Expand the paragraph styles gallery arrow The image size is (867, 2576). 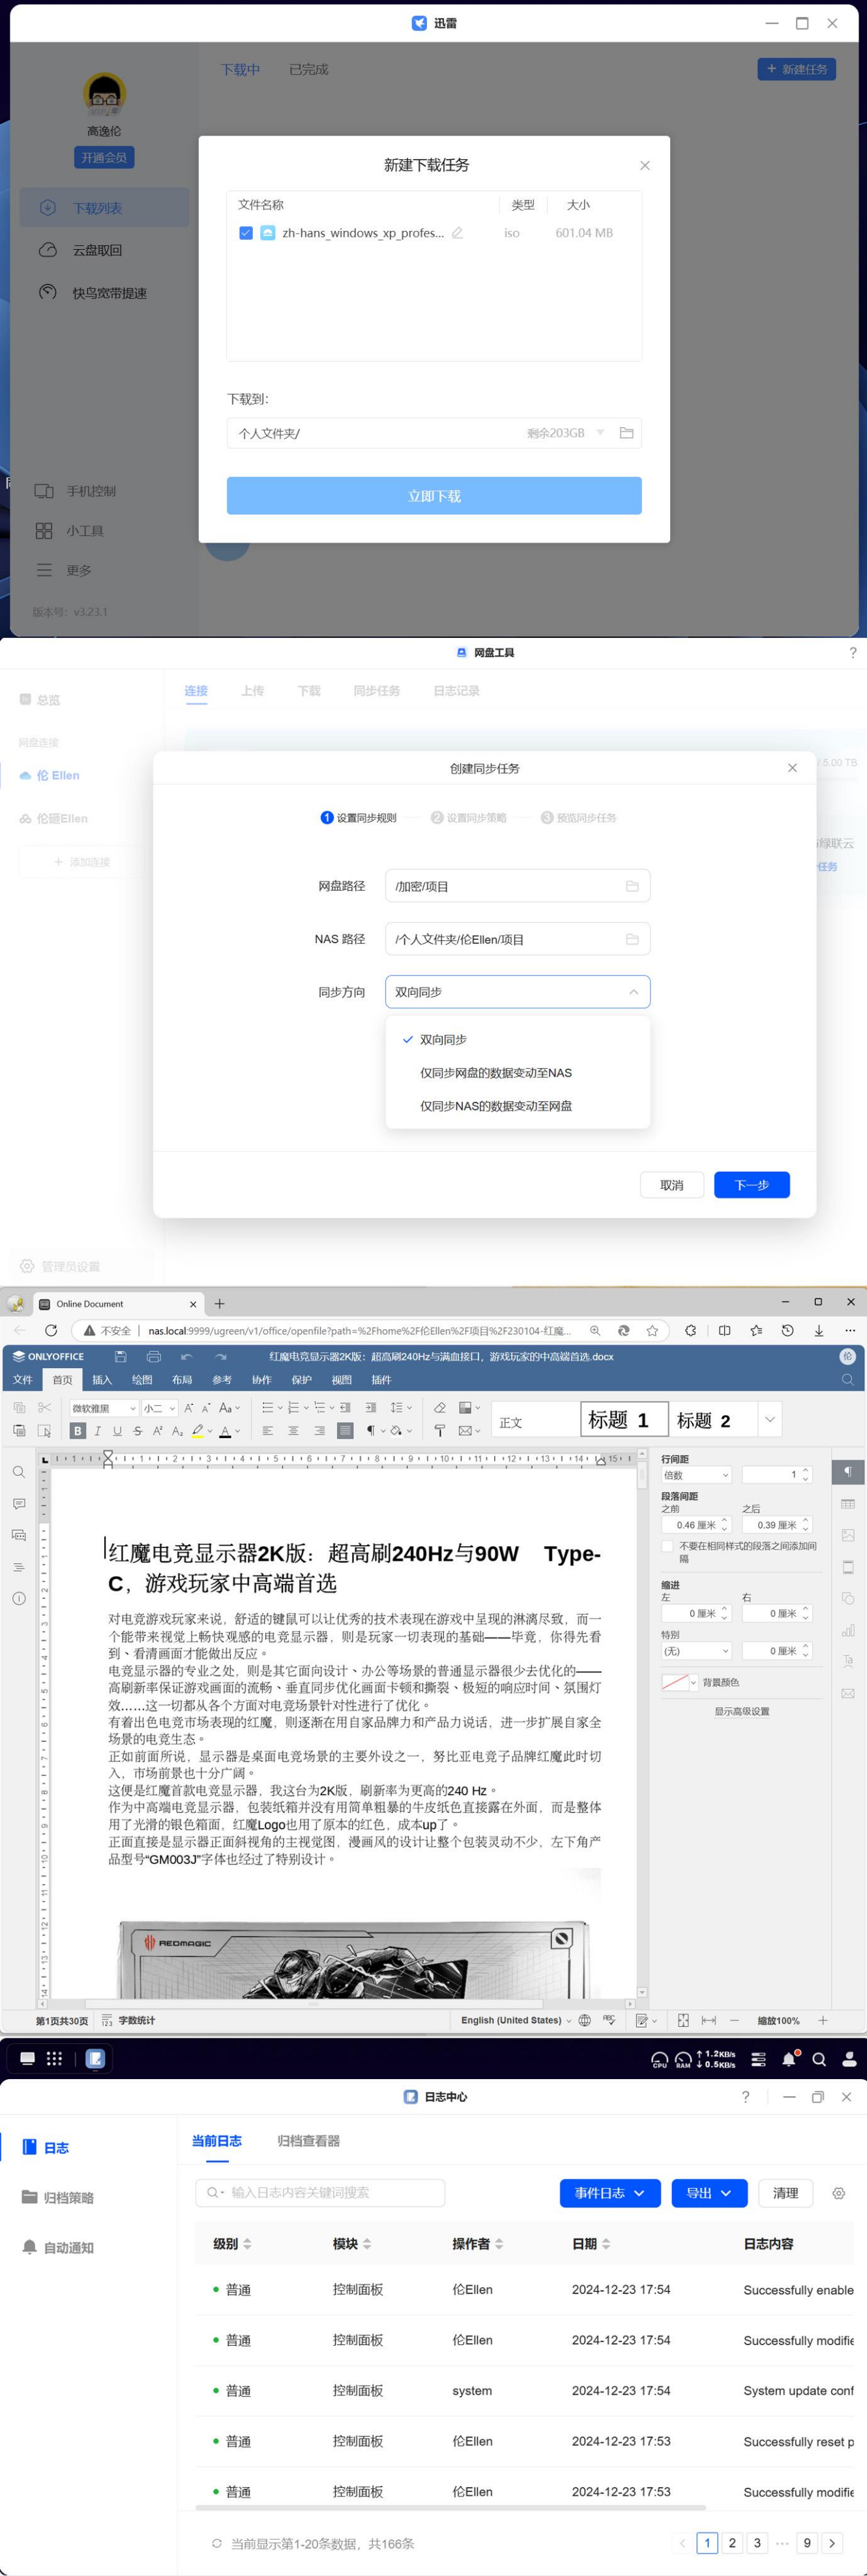pyautogui.click(x=770, y=1419)
